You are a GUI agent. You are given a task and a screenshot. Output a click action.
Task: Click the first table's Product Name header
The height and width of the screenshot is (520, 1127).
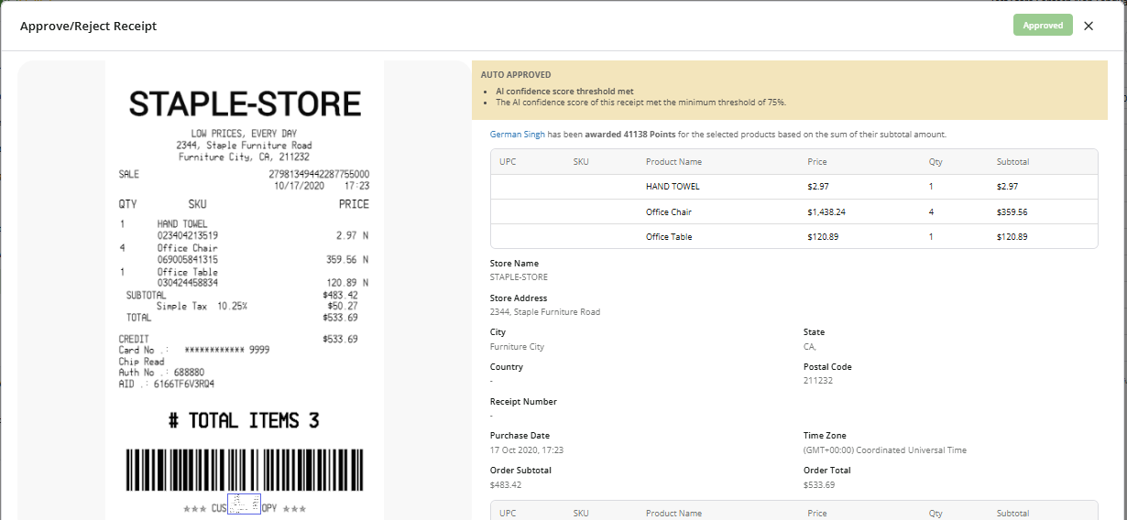(673, 162)
